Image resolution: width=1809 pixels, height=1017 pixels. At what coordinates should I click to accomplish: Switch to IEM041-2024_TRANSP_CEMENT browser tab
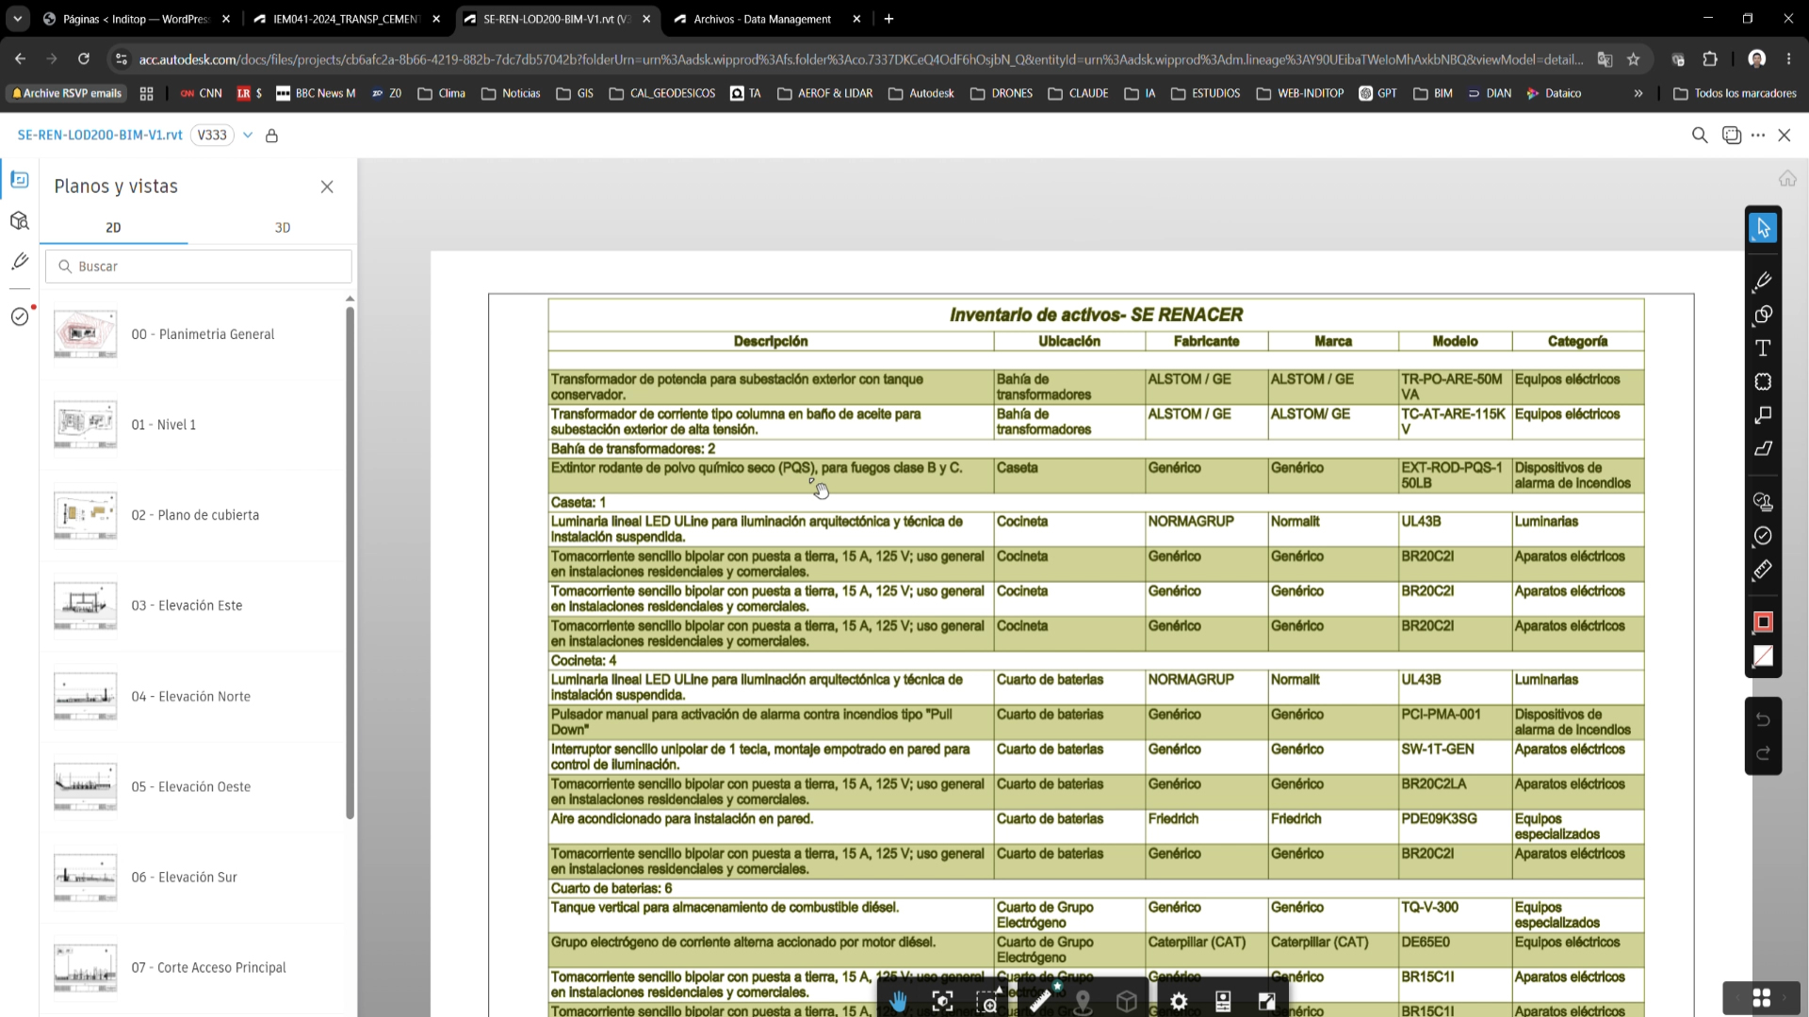pyautogui.click(x=346, y=19)
